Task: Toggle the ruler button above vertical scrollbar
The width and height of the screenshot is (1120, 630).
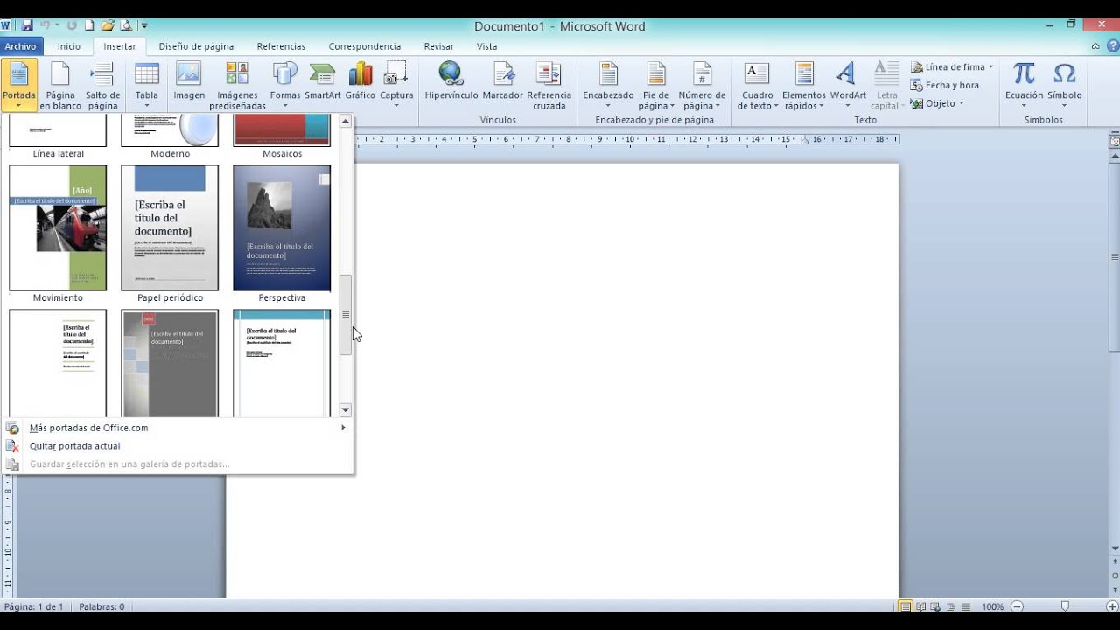Action: pyautogui.click(x=1115, y=140)
